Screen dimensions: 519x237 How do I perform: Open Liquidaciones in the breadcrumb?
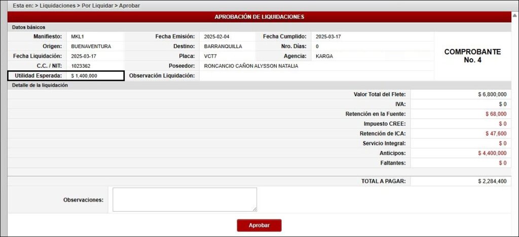(x=61, y=6)
